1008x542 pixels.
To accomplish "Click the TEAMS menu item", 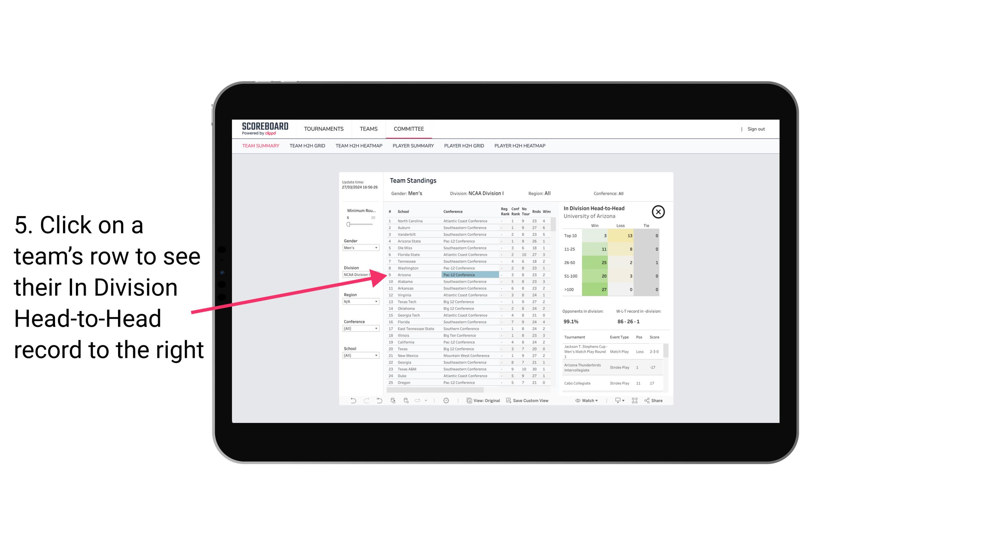I will [x=370, y=128].
